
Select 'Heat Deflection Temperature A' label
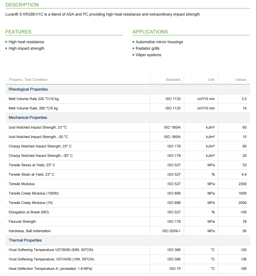click(x=50, y=269)
